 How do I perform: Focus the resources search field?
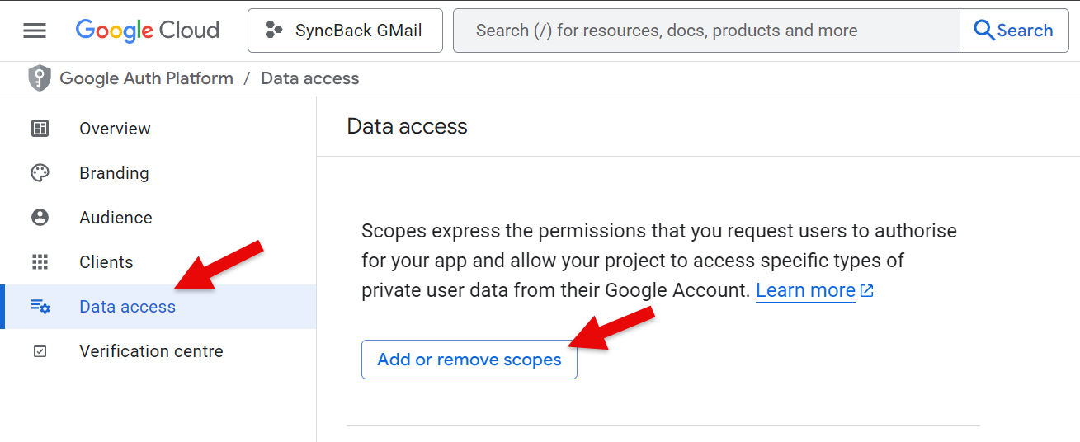[x=705, y=31]
